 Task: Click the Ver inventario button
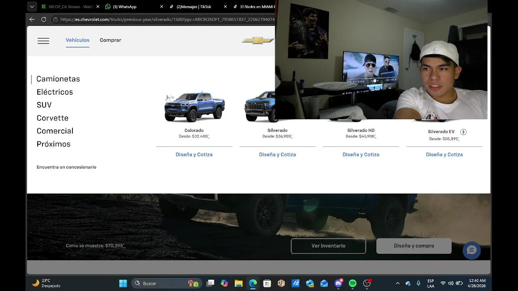point(328,246)
